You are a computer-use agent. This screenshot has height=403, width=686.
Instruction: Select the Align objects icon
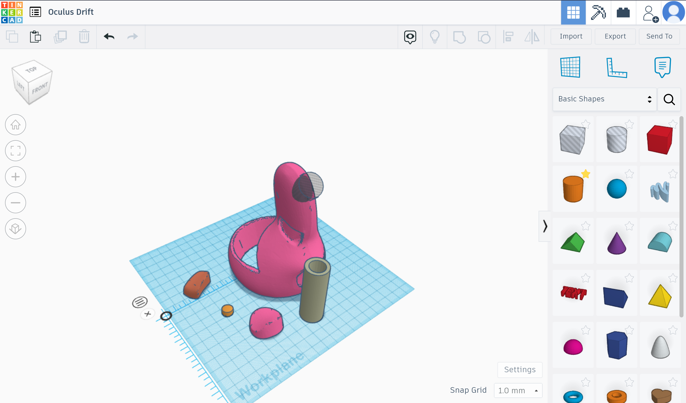(509, 37)
